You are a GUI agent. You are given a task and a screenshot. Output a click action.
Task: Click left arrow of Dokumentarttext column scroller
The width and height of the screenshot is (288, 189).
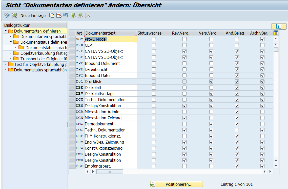[87, 172]
